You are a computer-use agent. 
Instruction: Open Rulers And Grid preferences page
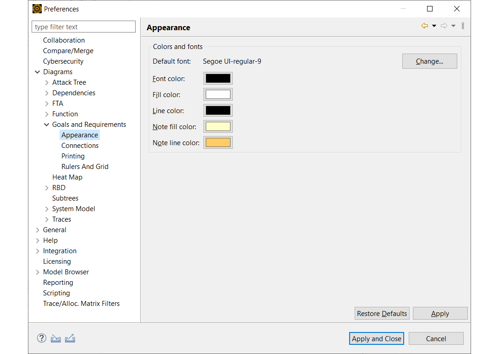[x=85, y=167]
